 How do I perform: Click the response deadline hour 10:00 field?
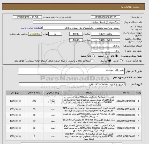(76, 34)
